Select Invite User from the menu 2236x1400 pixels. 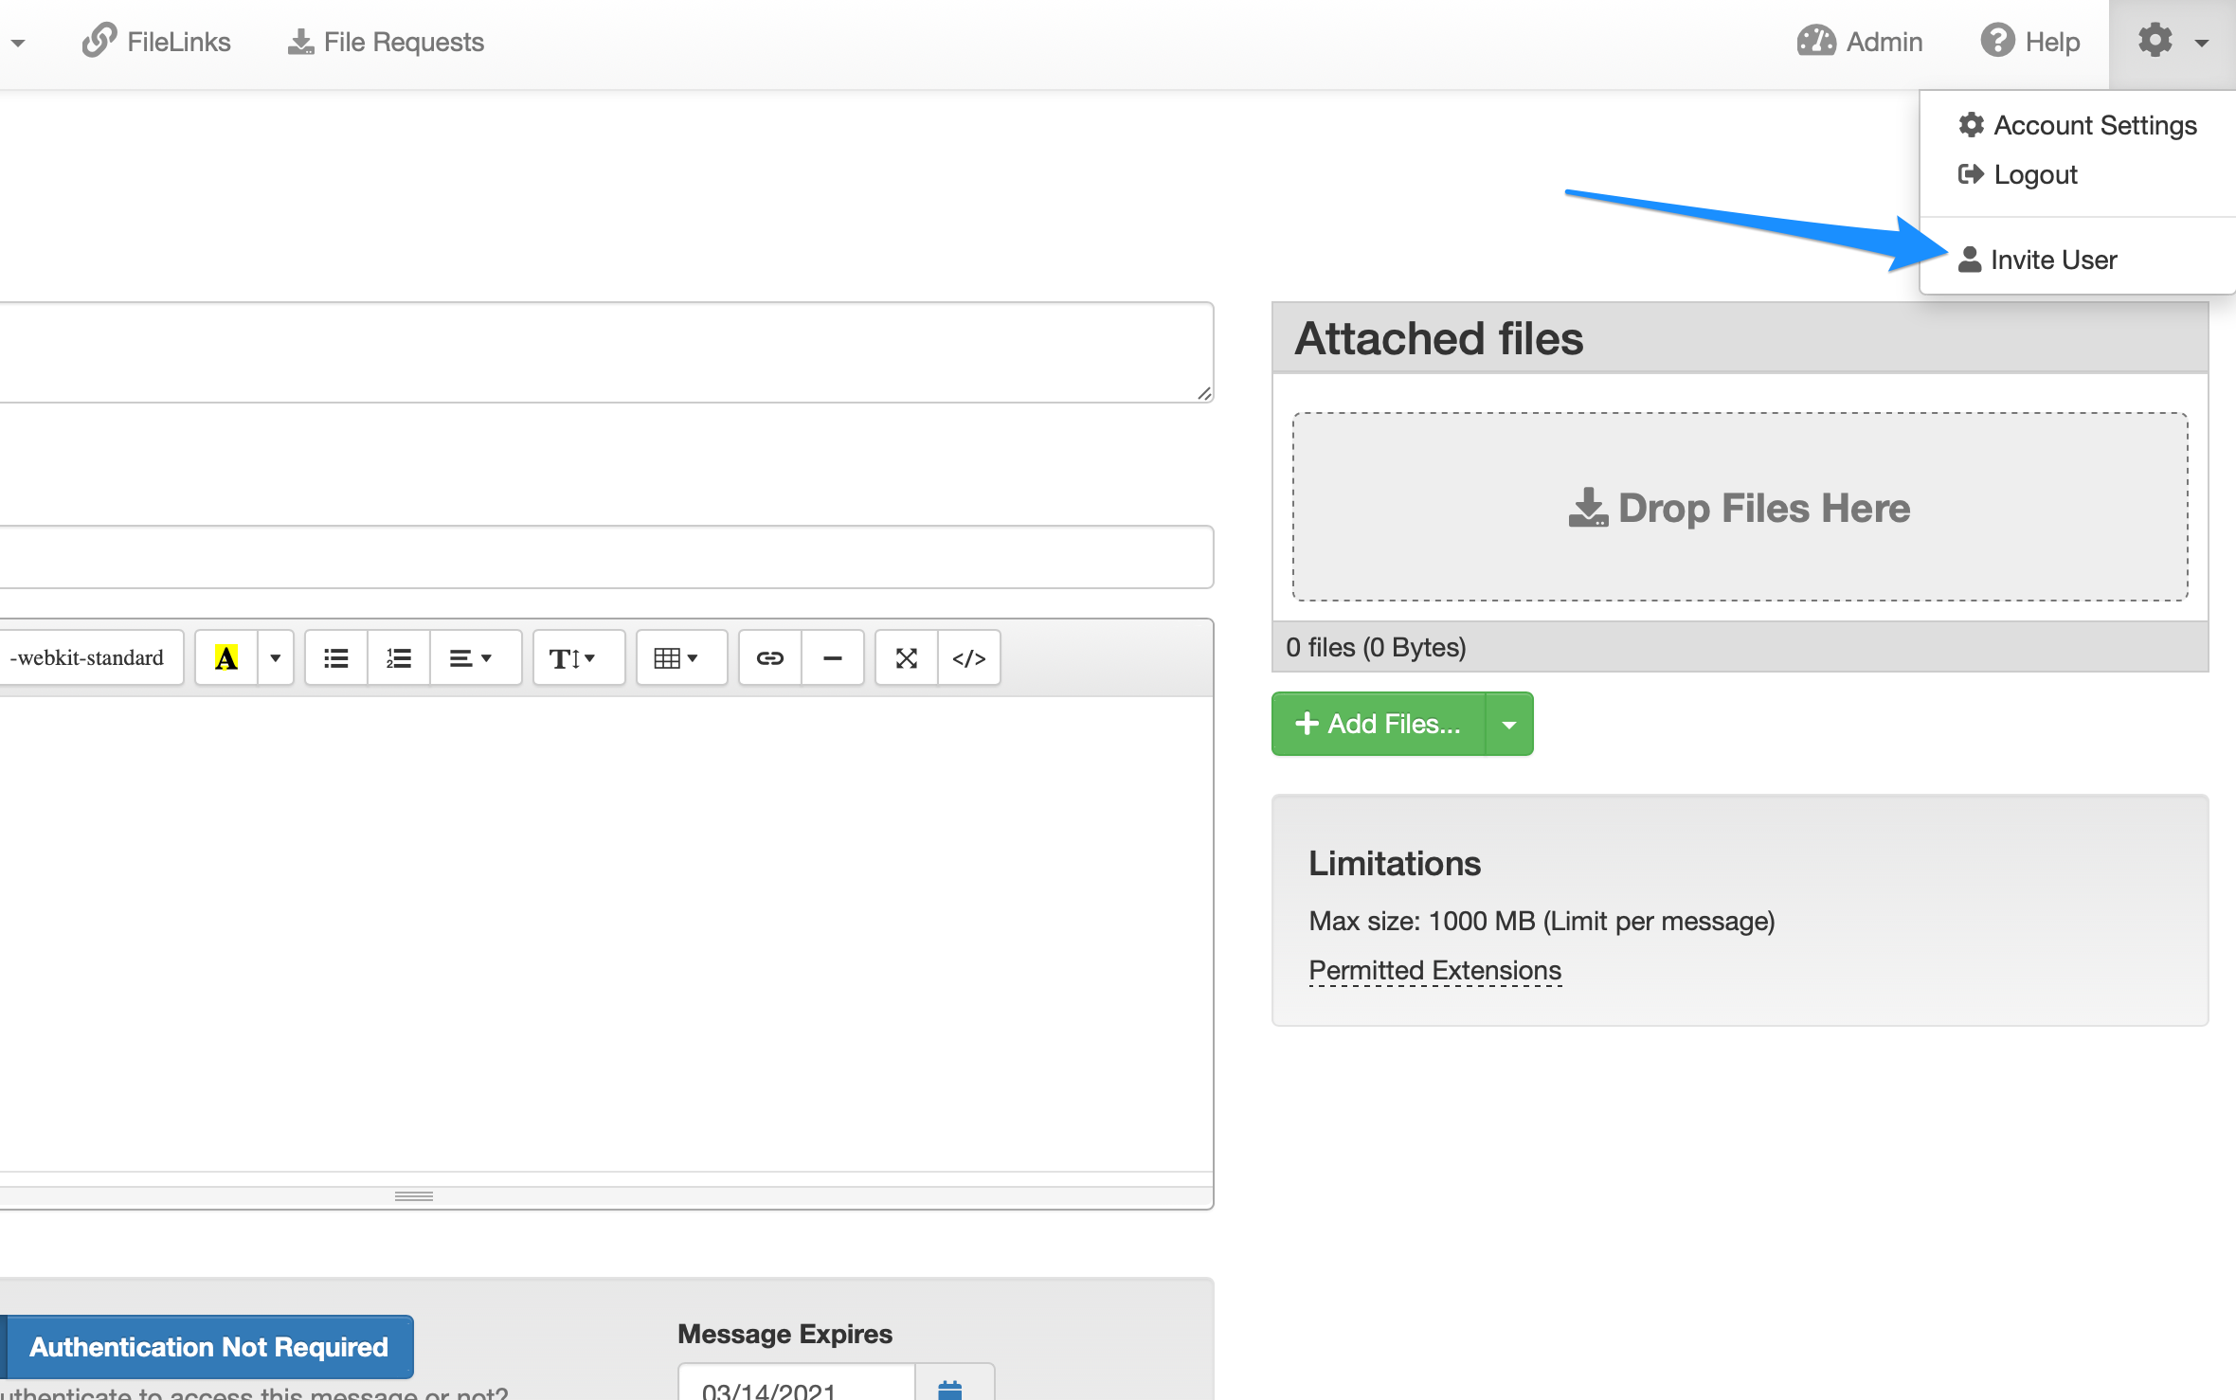(x=2051, y=260)
